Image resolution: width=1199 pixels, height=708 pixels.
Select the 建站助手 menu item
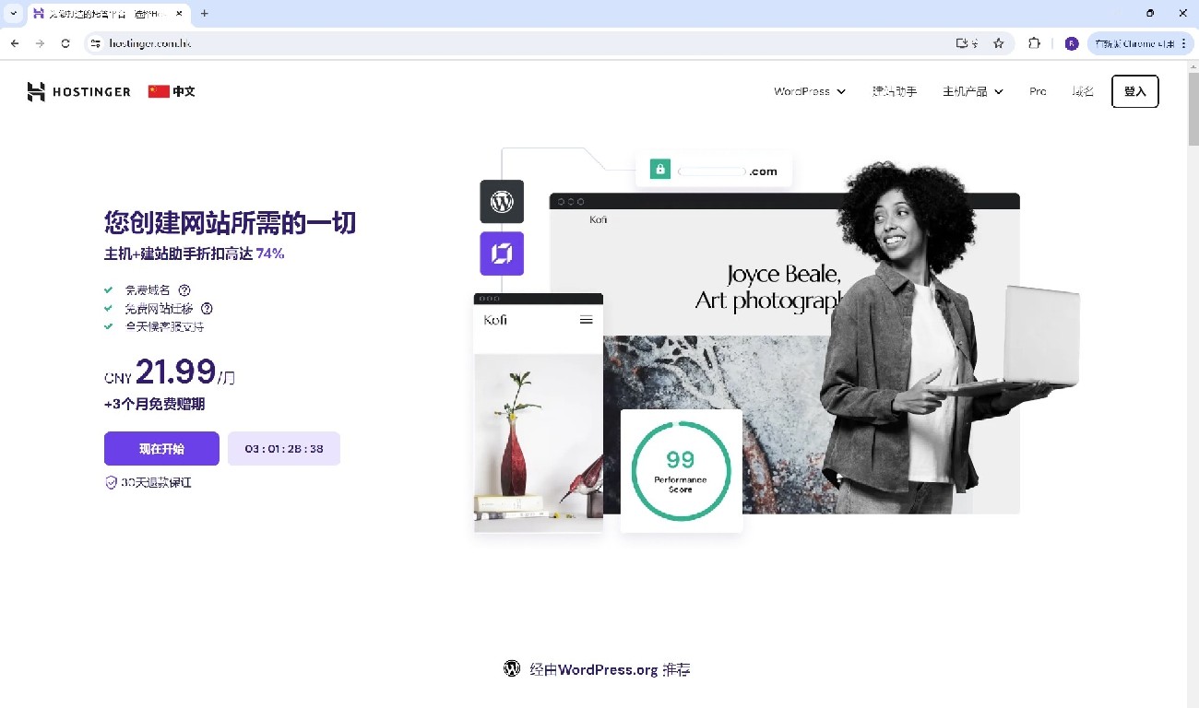(x=894, y=91)
